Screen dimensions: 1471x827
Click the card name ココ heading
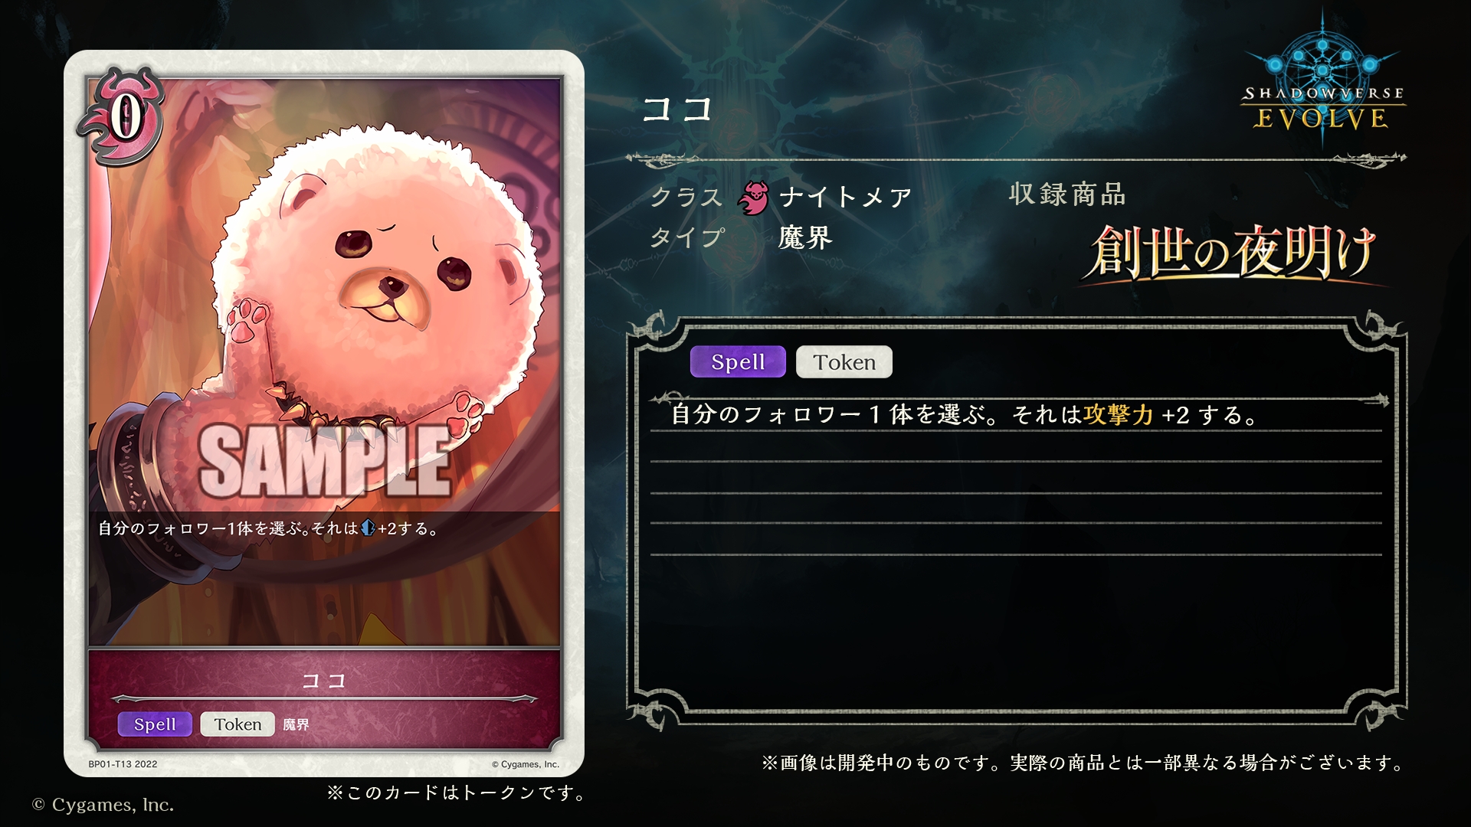[x=677, y=110]
